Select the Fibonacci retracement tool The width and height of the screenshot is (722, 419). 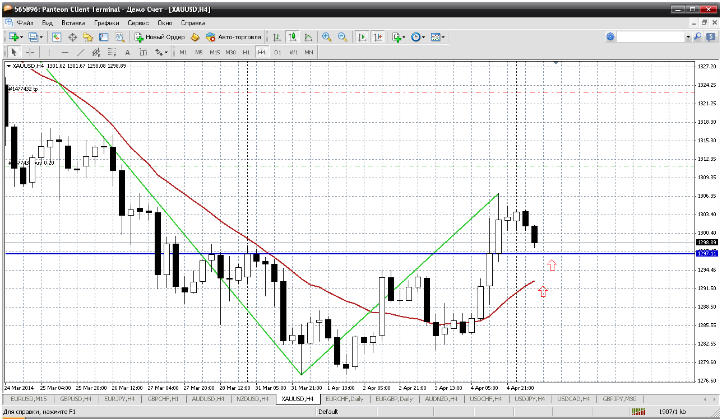click(x=112, y=52)
